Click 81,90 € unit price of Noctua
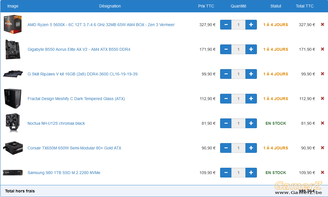 (209, 123)
